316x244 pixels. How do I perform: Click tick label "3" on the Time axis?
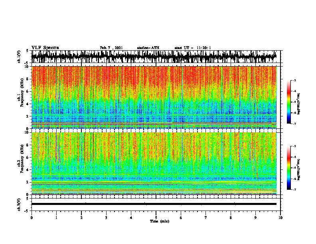106,218
